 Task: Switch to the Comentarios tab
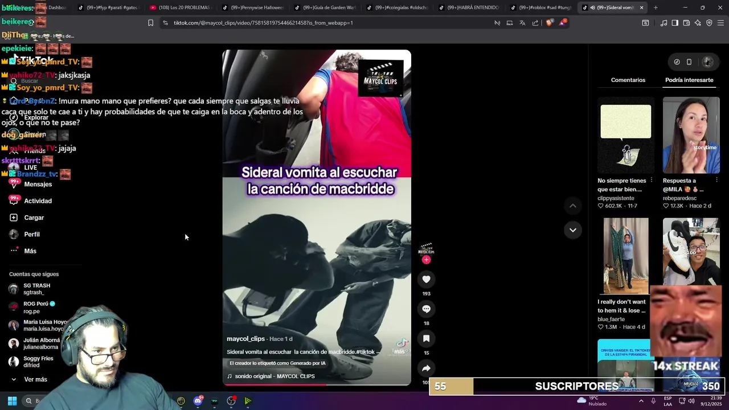628,80
